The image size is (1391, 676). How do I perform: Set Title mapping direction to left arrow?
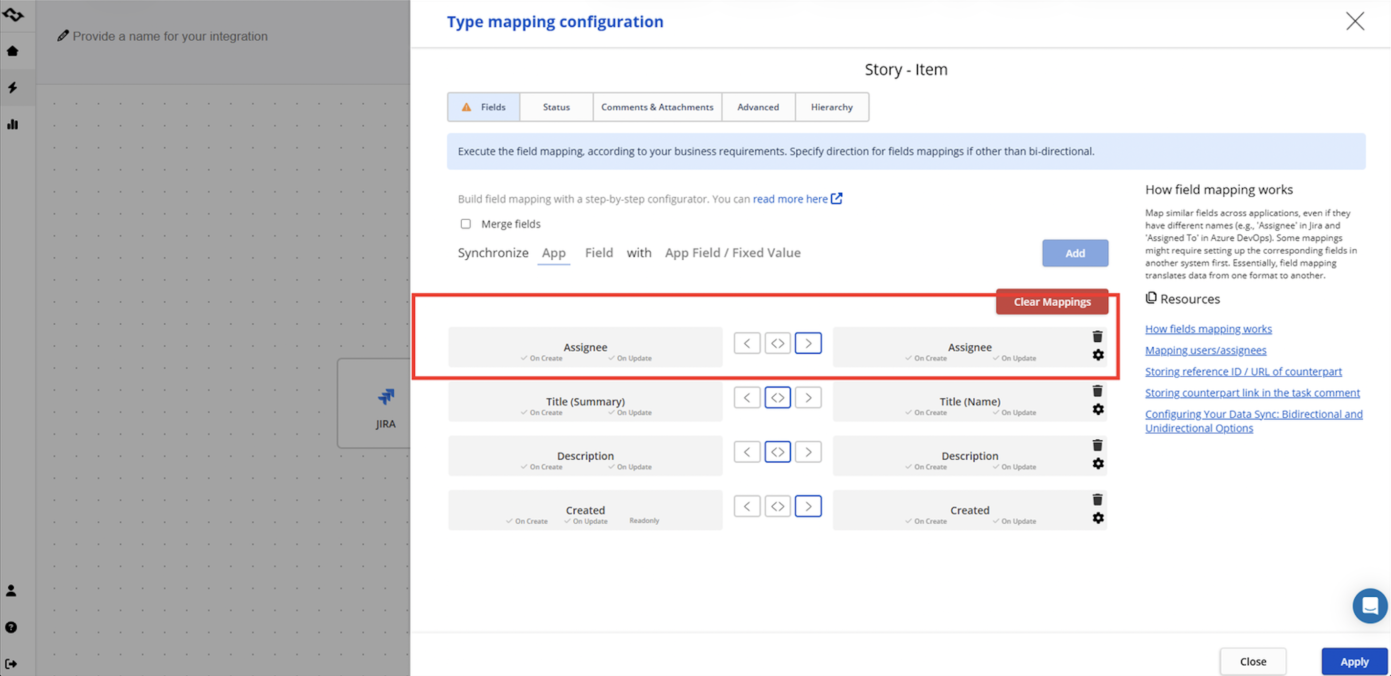(x=747, y=398)
